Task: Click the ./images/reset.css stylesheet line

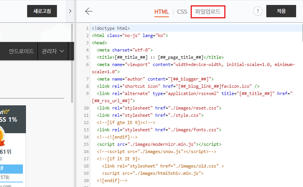Action: coord(159,108)
